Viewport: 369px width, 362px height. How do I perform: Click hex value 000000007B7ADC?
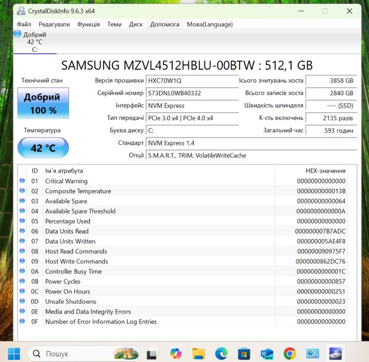point(320,231)
